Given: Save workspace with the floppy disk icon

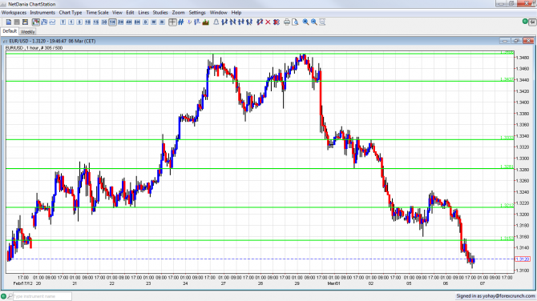Looking at the screenshot, I should (25, 22).
